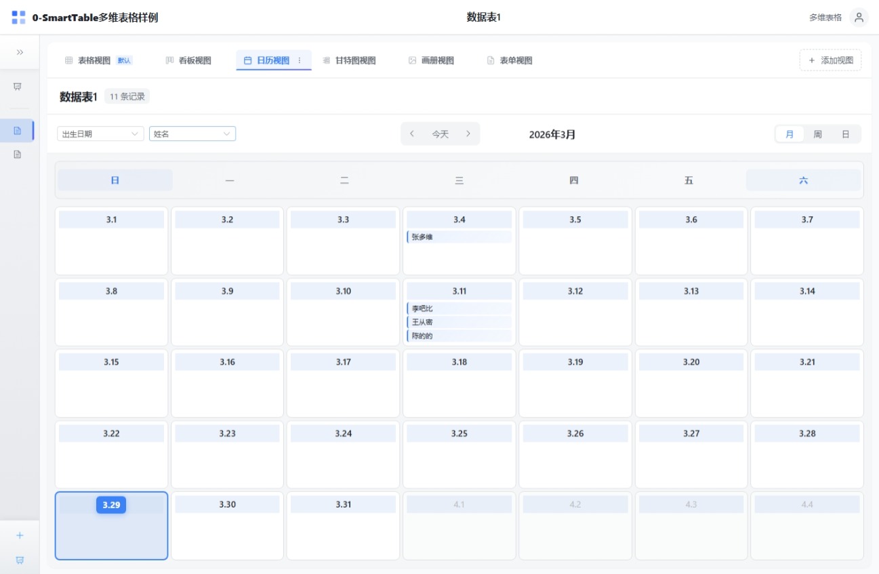Viewport: 879px width, 574px height.
Task: Open the 出生日期 date field dropdown
Action: [x=100, y=134]
